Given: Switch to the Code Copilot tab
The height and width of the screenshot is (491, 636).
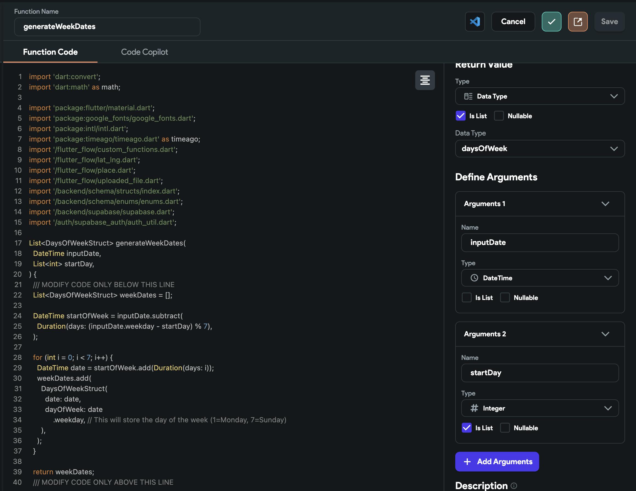Looking at the screenshot, I should 144,52.
